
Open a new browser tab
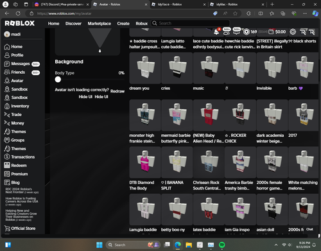(x=272, y=4)
